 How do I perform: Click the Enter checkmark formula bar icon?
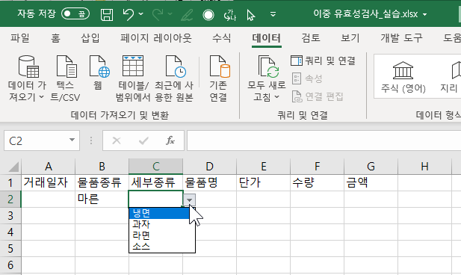click(143, 140)
